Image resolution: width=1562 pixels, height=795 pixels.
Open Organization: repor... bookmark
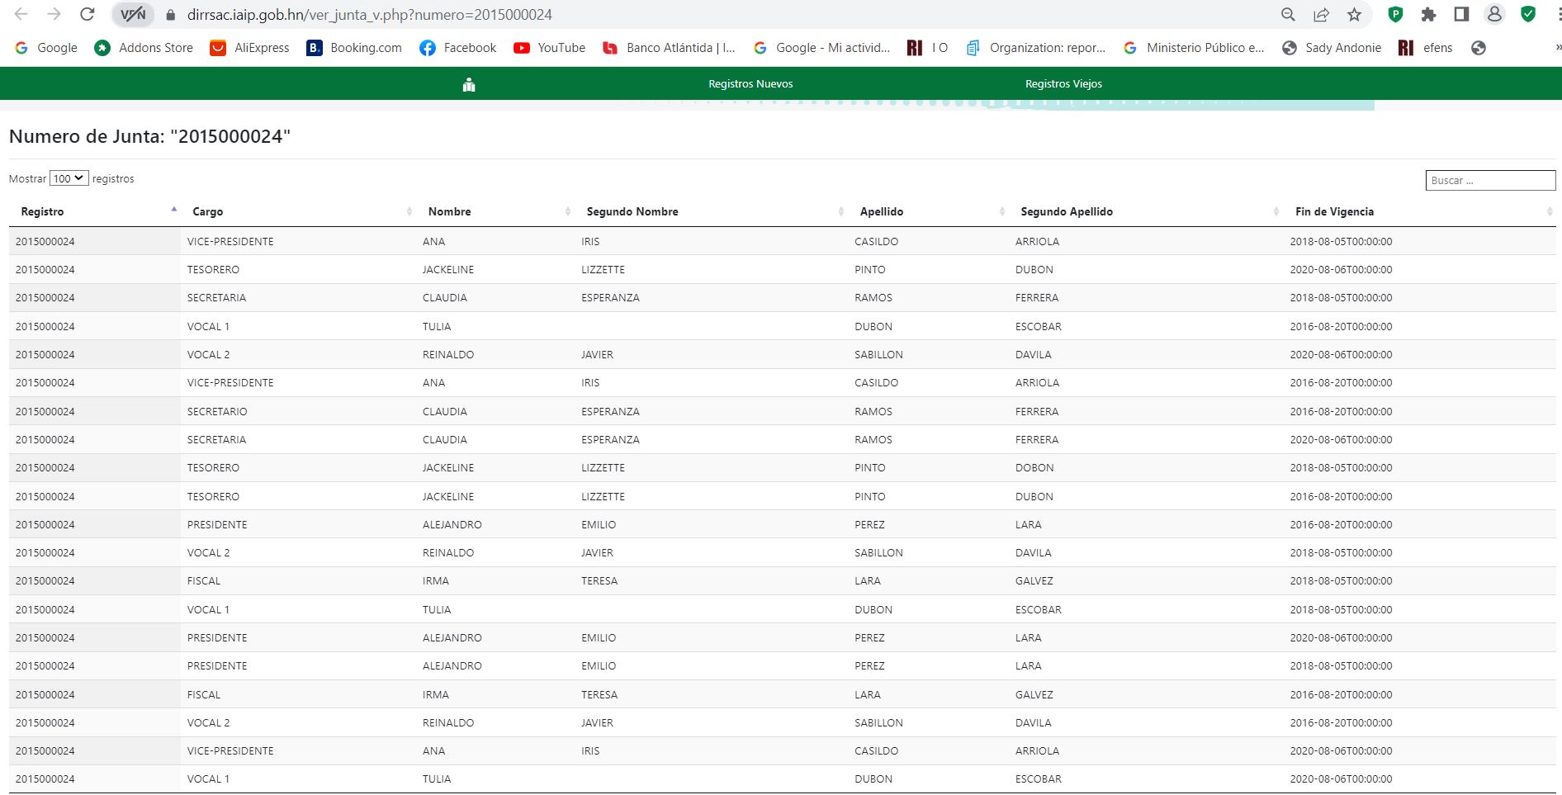click(1035, 48)
